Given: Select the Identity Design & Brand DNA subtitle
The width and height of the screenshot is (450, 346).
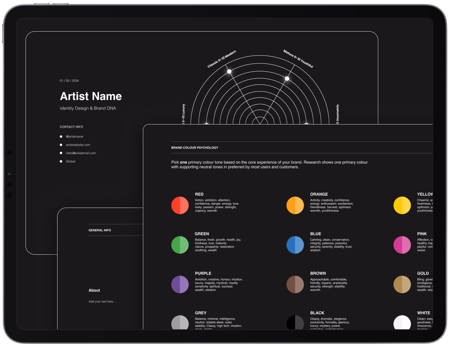Looking at the screenshot, I should point(88,108).
